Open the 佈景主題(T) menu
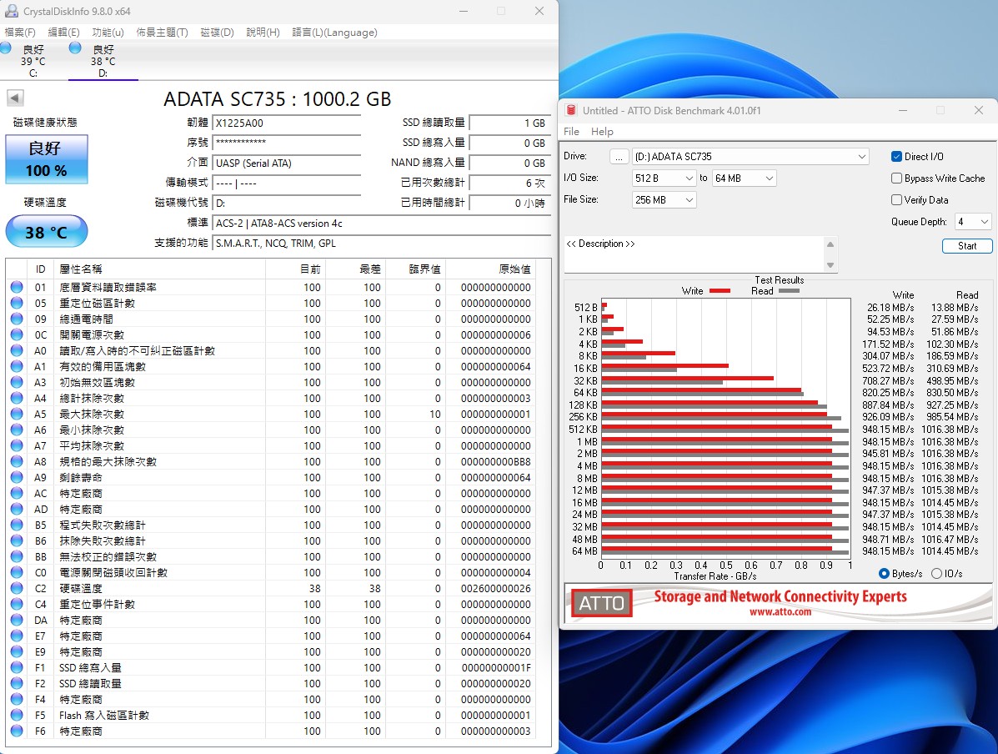Image resolution: width=998 pixels, height=754 pixels. tap(162, 33)
